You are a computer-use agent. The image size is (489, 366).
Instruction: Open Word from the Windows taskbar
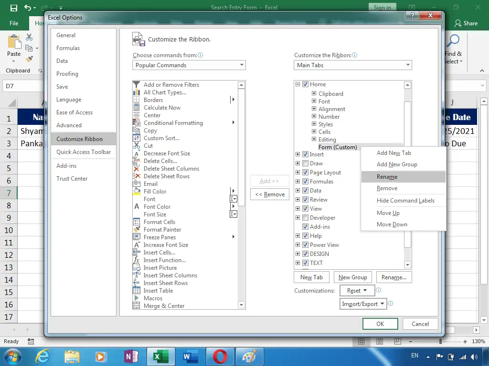click(190, 356)
